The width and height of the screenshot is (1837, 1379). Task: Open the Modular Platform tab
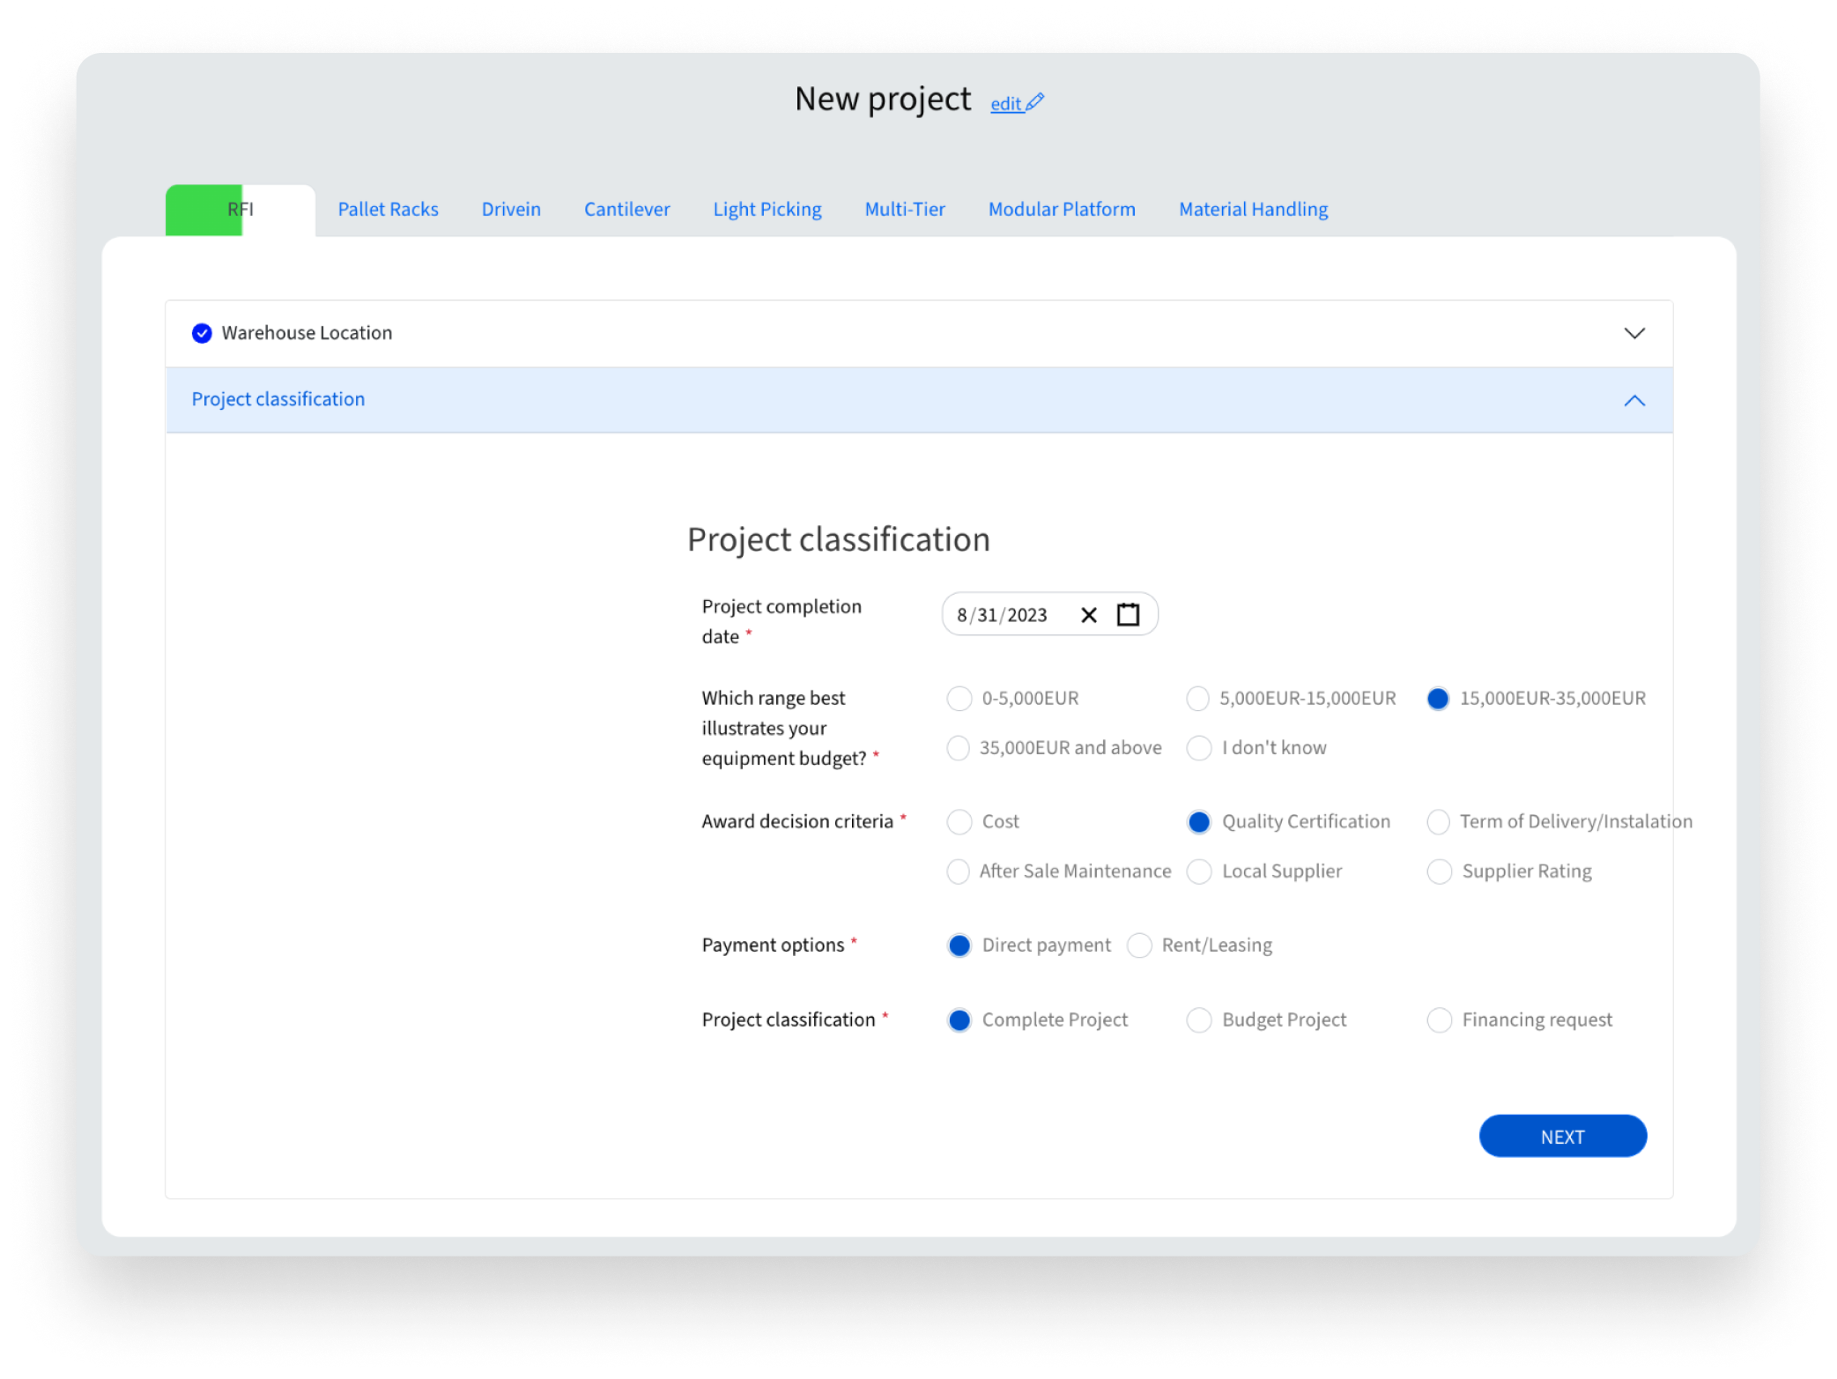pos(1062,210)
